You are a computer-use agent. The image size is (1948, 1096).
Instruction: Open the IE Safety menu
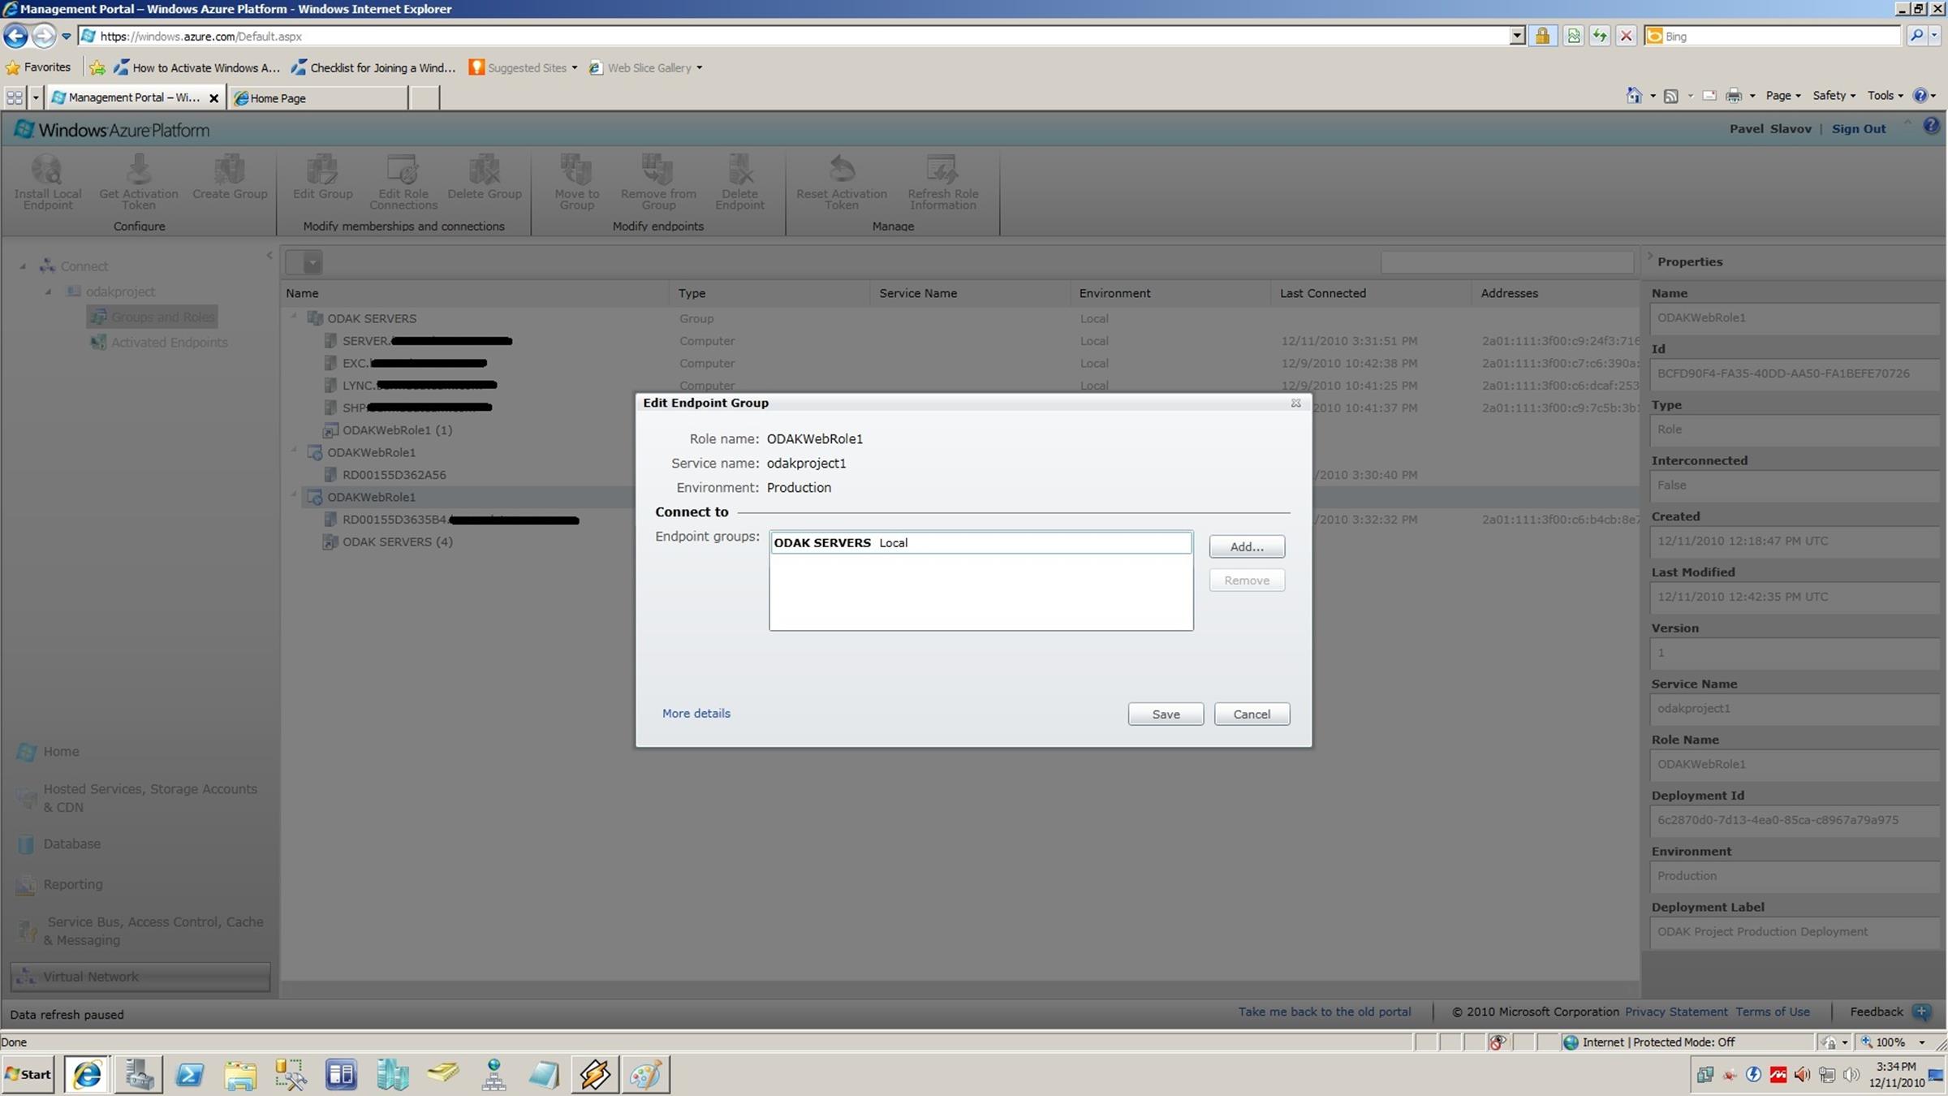coord(1834,96)
